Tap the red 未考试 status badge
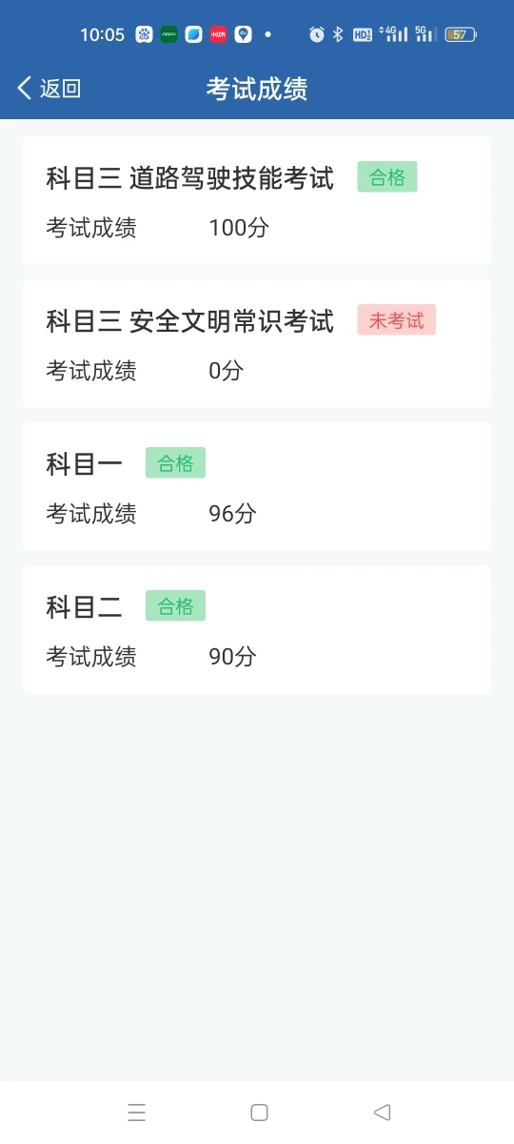Viewport: 514px width, 1144px height. (397, 320)
